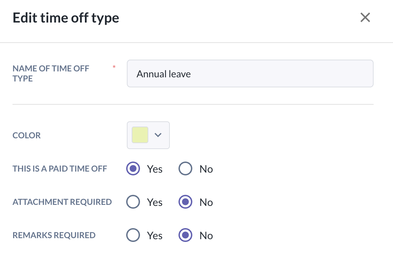The width and height of the screenshot is (393, 269).
Task: Click the "No" text in attachment required row
Action: tap(206, 202)
